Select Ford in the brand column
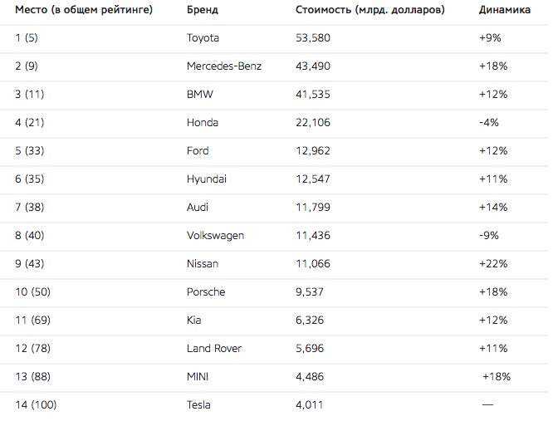The height and width of the screenshot is (426, 553). pyautogui.click(x=198, y=151)
